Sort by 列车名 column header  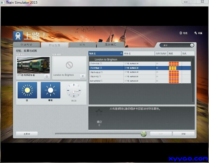139,53
